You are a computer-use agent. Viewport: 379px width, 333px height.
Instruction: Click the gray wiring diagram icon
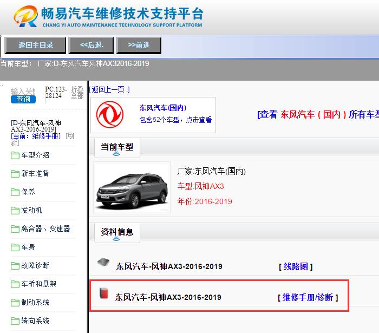coord(103,262)
